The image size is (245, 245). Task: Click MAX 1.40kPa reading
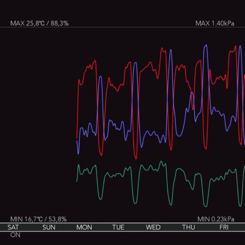215,23
